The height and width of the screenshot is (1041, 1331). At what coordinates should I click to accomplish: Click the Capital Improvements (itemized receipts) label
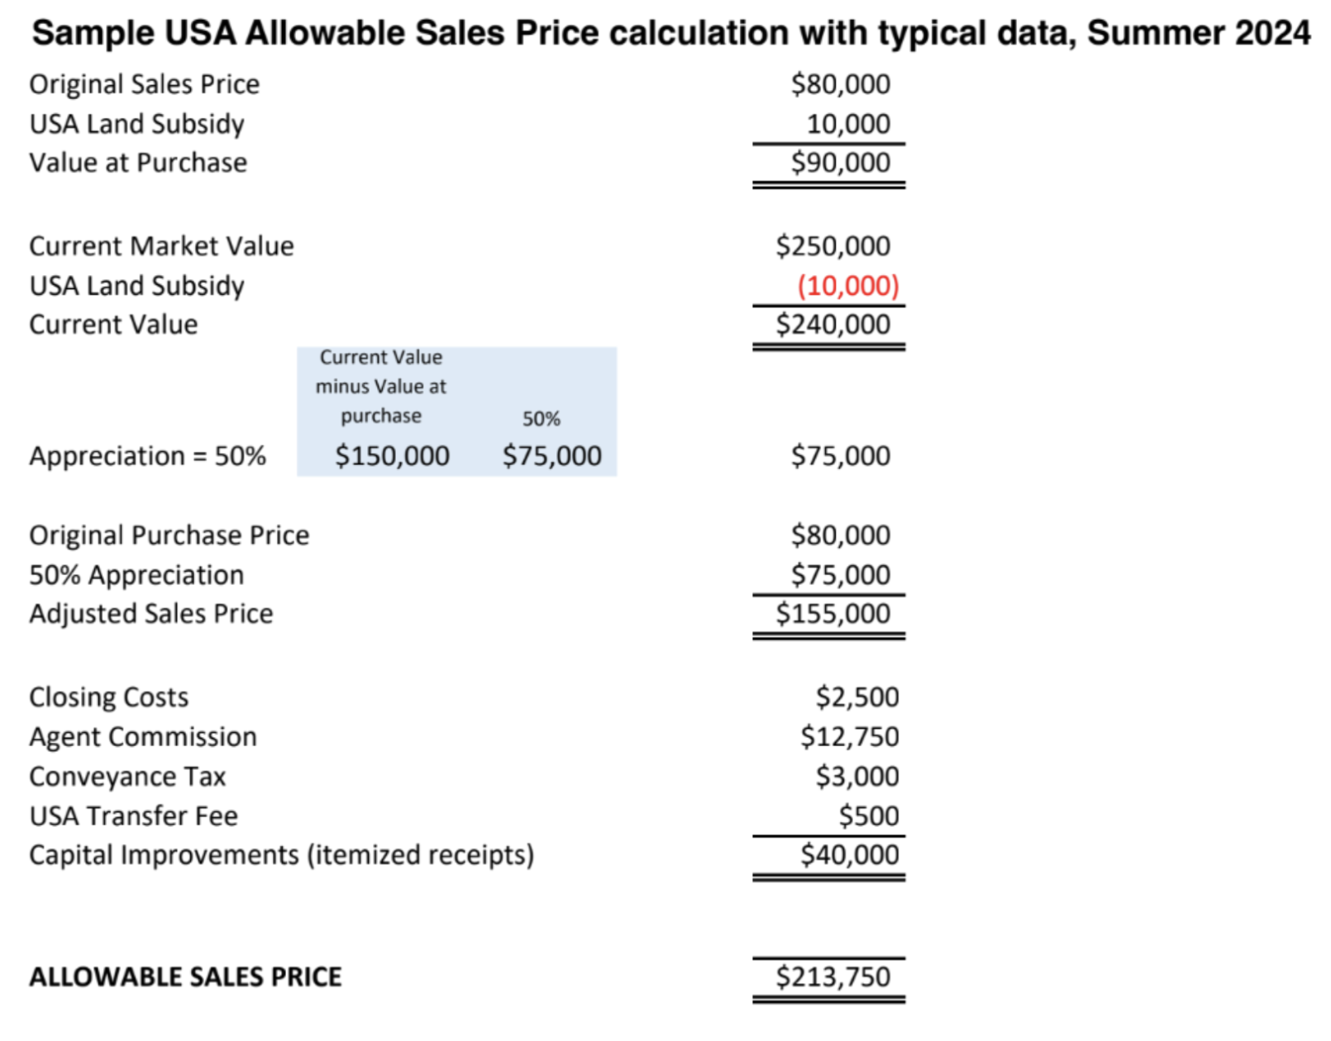[x=281, y=855]
